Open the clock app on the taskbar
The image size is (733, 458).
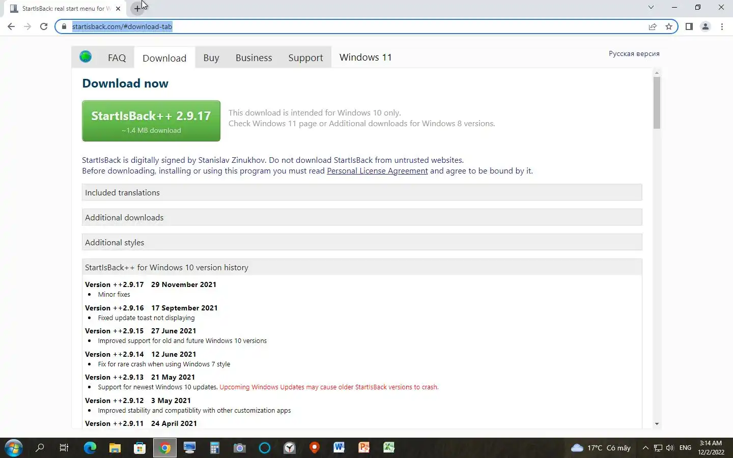click(290, 448)
